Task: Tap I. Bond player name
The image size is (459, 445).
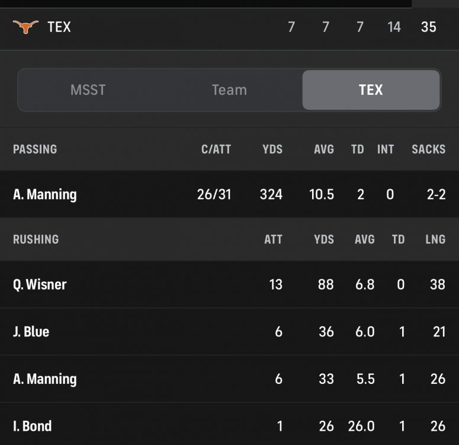Action: coord(32,426)
